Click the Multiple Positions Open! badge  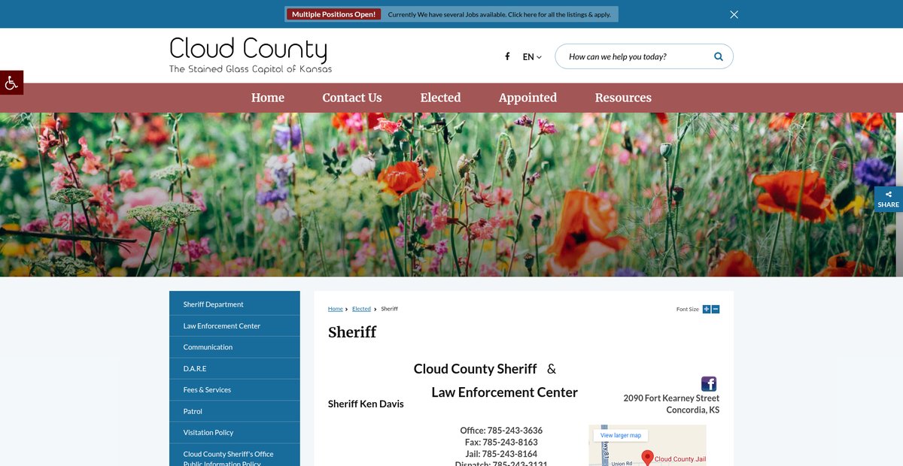pos(333,14)
